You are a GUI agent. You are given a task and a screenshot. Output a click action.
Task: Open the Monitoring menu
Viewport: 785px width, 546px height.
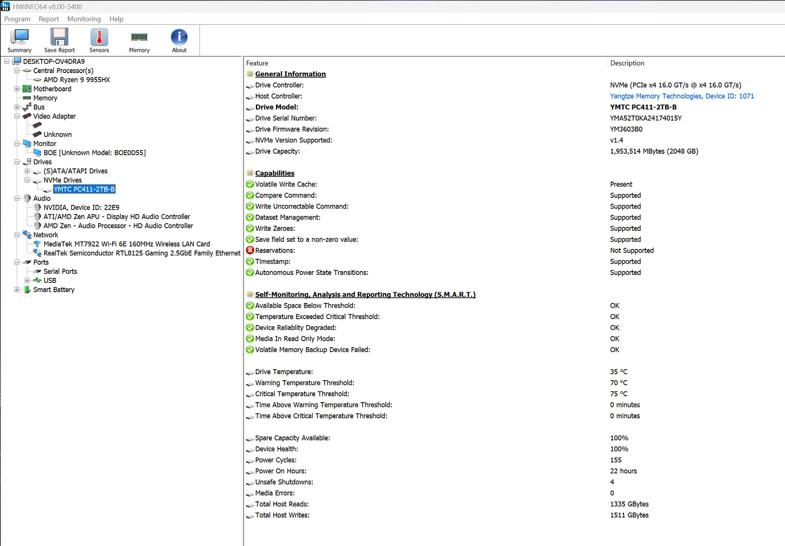[x=84, y=19]
